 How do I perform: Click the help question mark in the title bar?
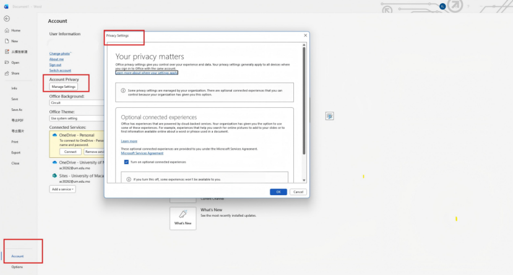(468, 6)
